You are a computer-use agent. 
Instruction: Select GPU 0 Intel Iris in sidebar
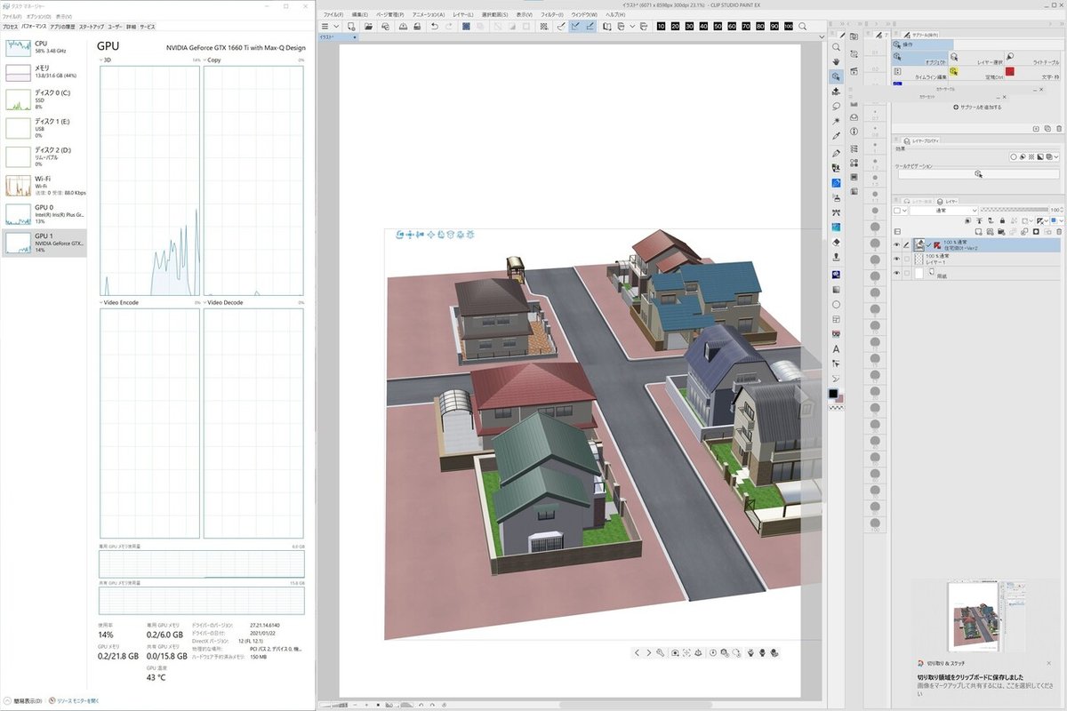(x=44, y=213)
